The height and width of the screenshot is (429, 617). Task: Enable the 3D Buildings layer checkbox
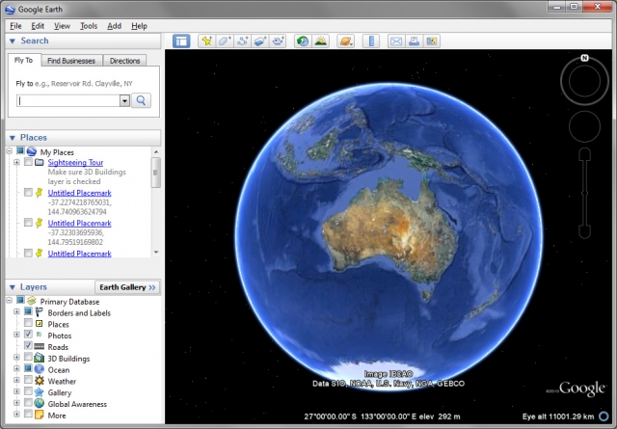tap(28, 357)
